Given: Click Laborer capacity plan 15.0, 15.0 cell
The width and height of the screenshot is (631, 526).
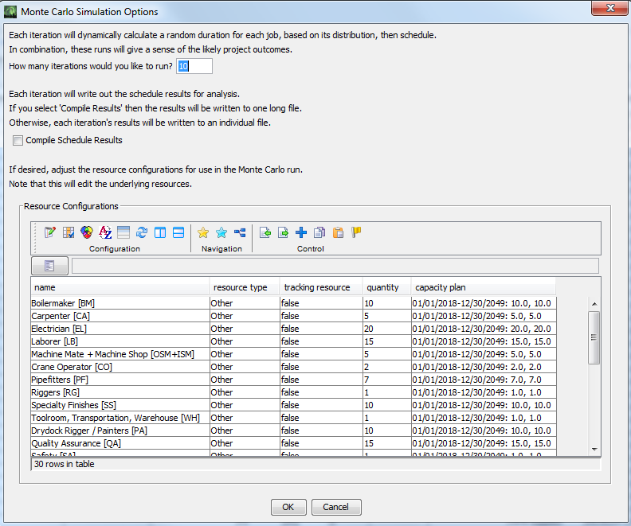Looking at the screenshot, I should coord(484,341).
